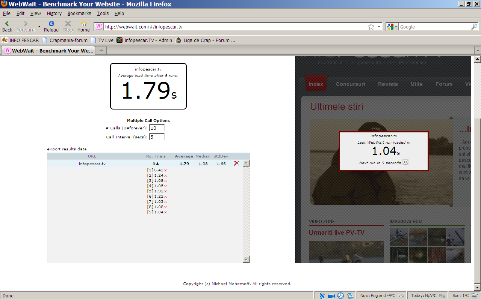Open the URL bar history dropdown
This screenshot has width=481, height=300.
[379, 27]
